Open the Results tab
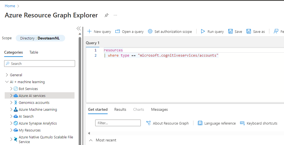The height and width of the screenshot is (145, 284). point(120,109)
